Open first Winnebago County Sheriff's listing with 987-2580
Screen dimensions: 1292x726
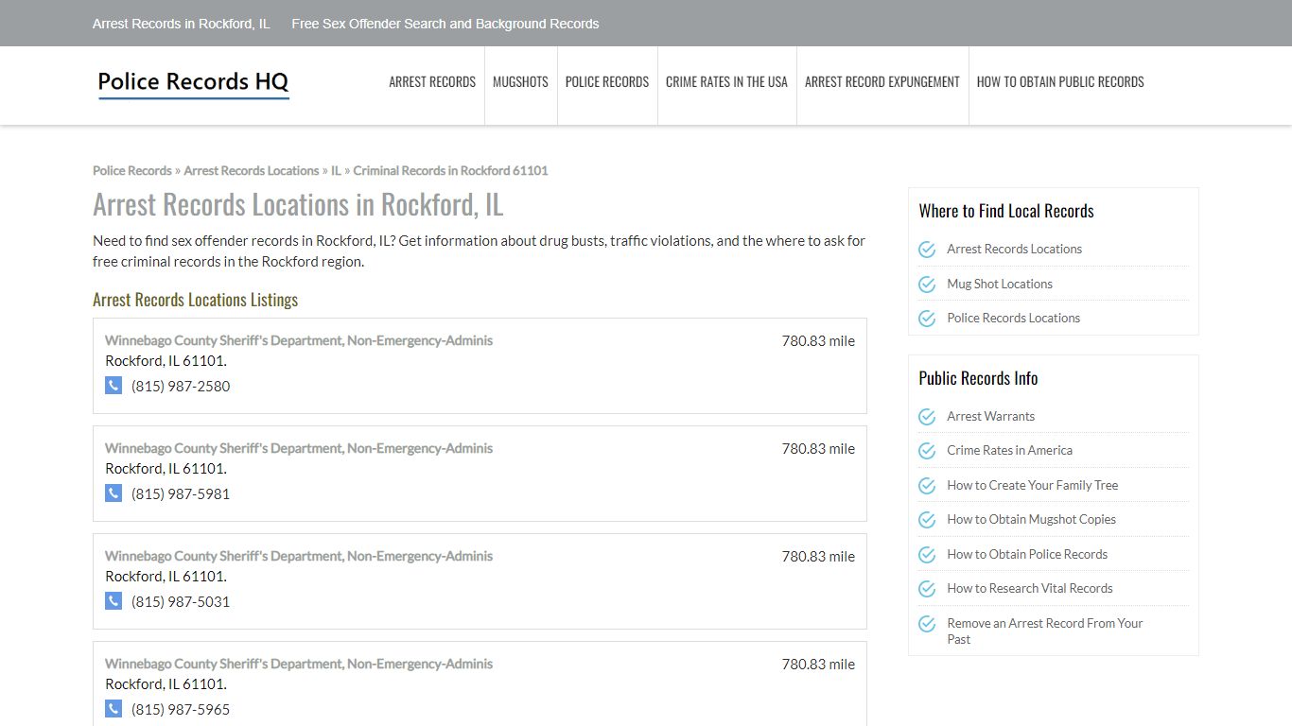299,340
